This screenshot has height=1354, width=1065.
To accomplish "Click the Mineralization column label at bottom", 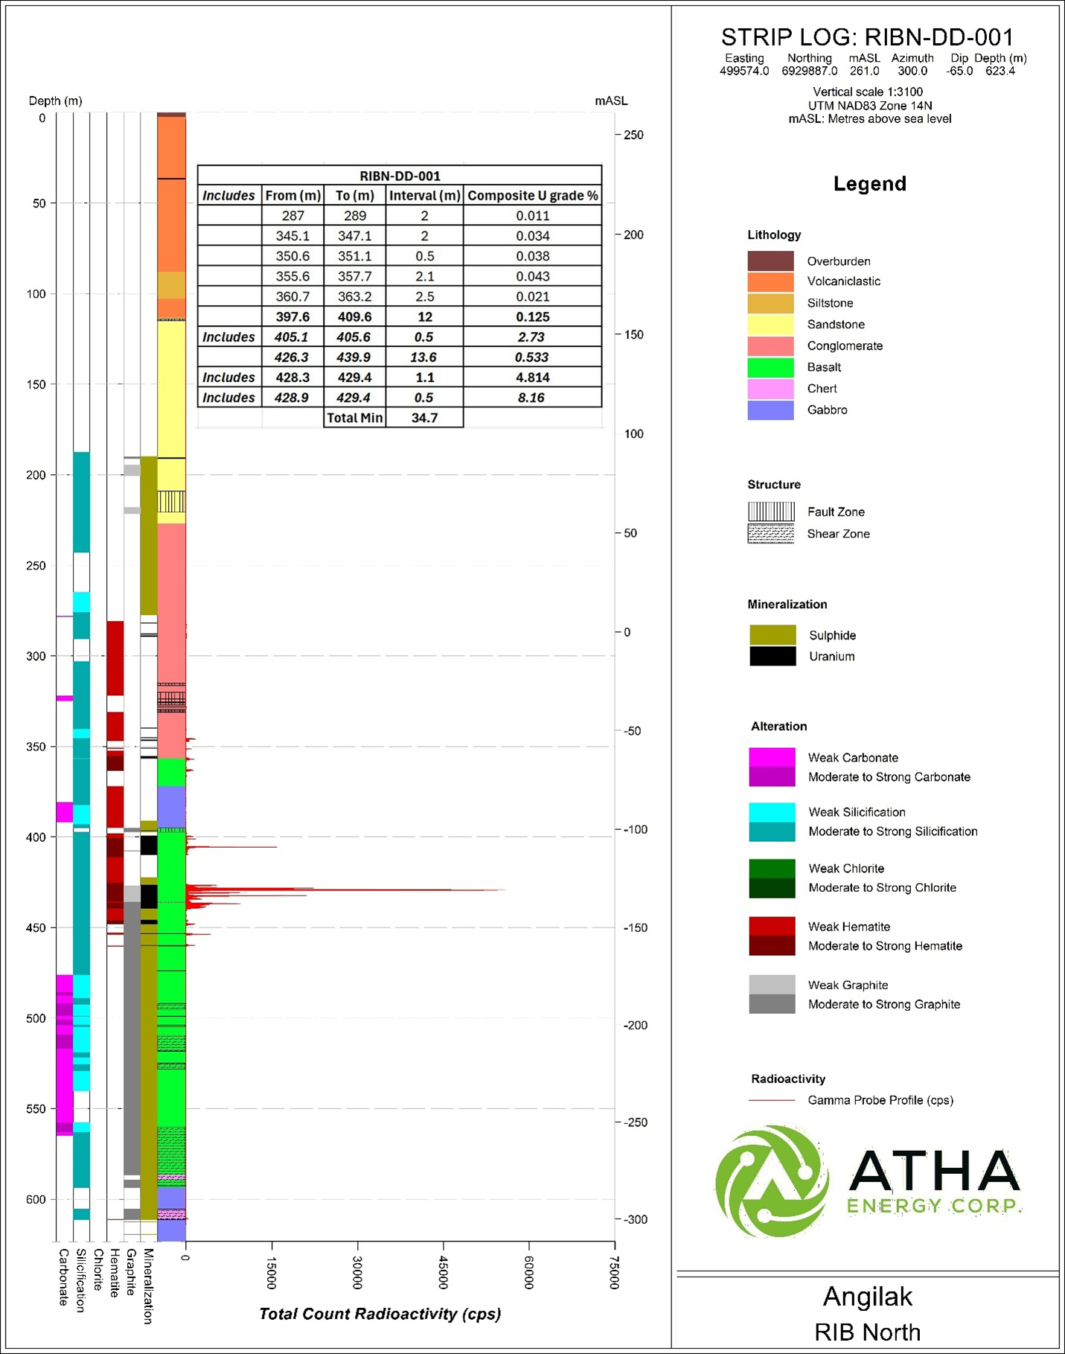I will [x=148, y=1286].
